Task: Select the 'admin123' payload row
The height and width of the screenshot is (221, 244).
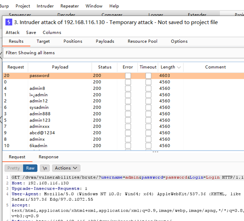Action: [x=123, y=120]
